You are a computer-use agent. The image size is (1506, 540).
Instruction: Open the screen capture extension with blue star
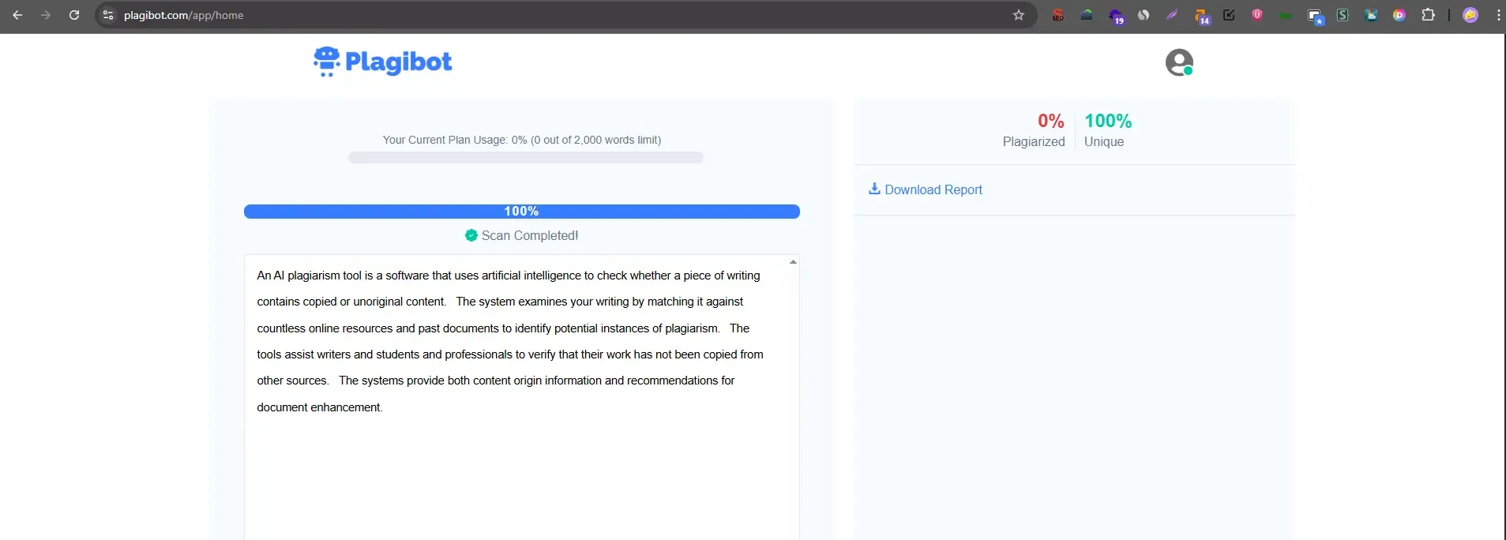pyautogui.click(x=1315, y=16)
